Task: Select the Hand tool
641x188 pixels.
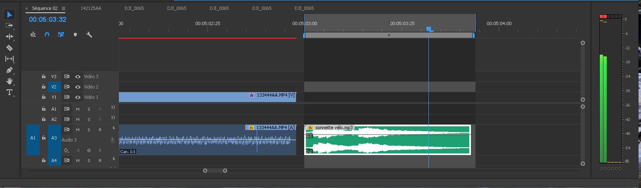Action: click(9, 81)
